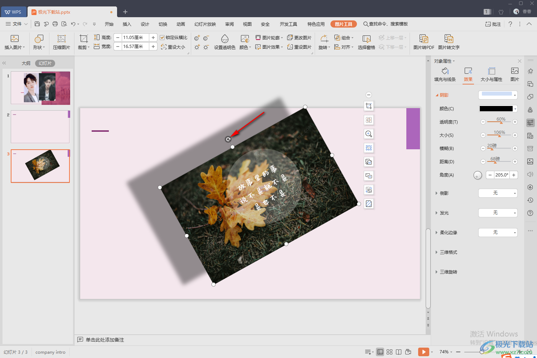Click the height (高度) input field

click(x=136, y=37)
